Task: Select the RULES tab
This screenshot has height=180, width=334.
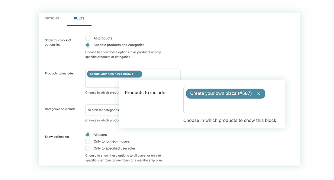Action: (79, 18)
